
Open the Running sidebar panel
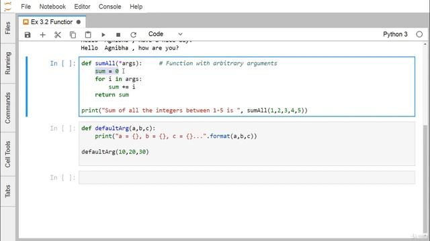click(x=7, y=63)
